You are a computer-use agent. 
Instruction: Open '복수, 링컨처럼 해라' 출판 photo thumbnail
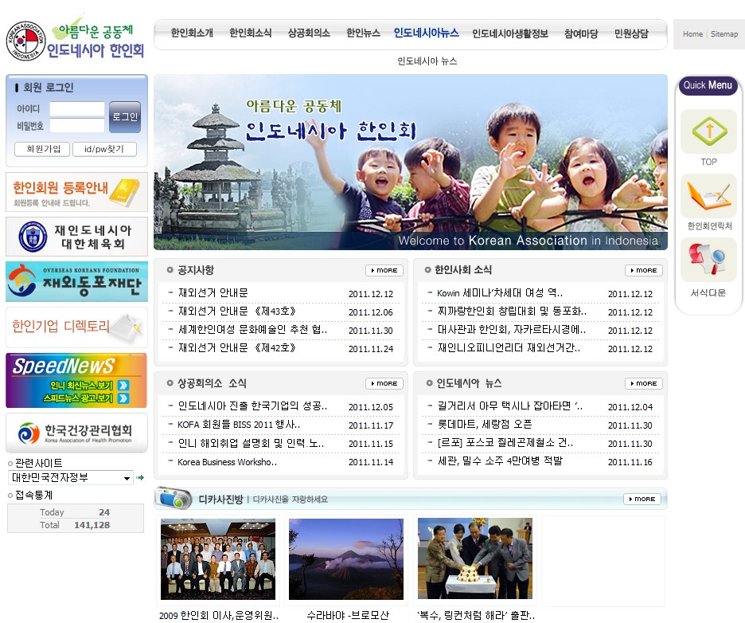click(x=474, y=558)
